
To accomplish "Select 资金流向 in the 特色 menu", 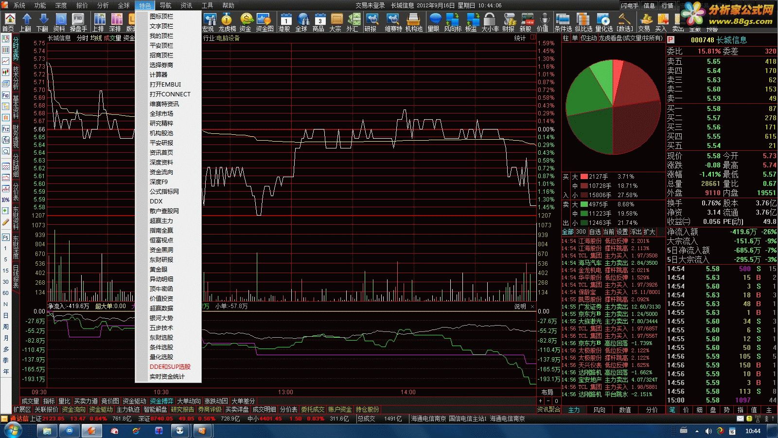I will [161, 172].
